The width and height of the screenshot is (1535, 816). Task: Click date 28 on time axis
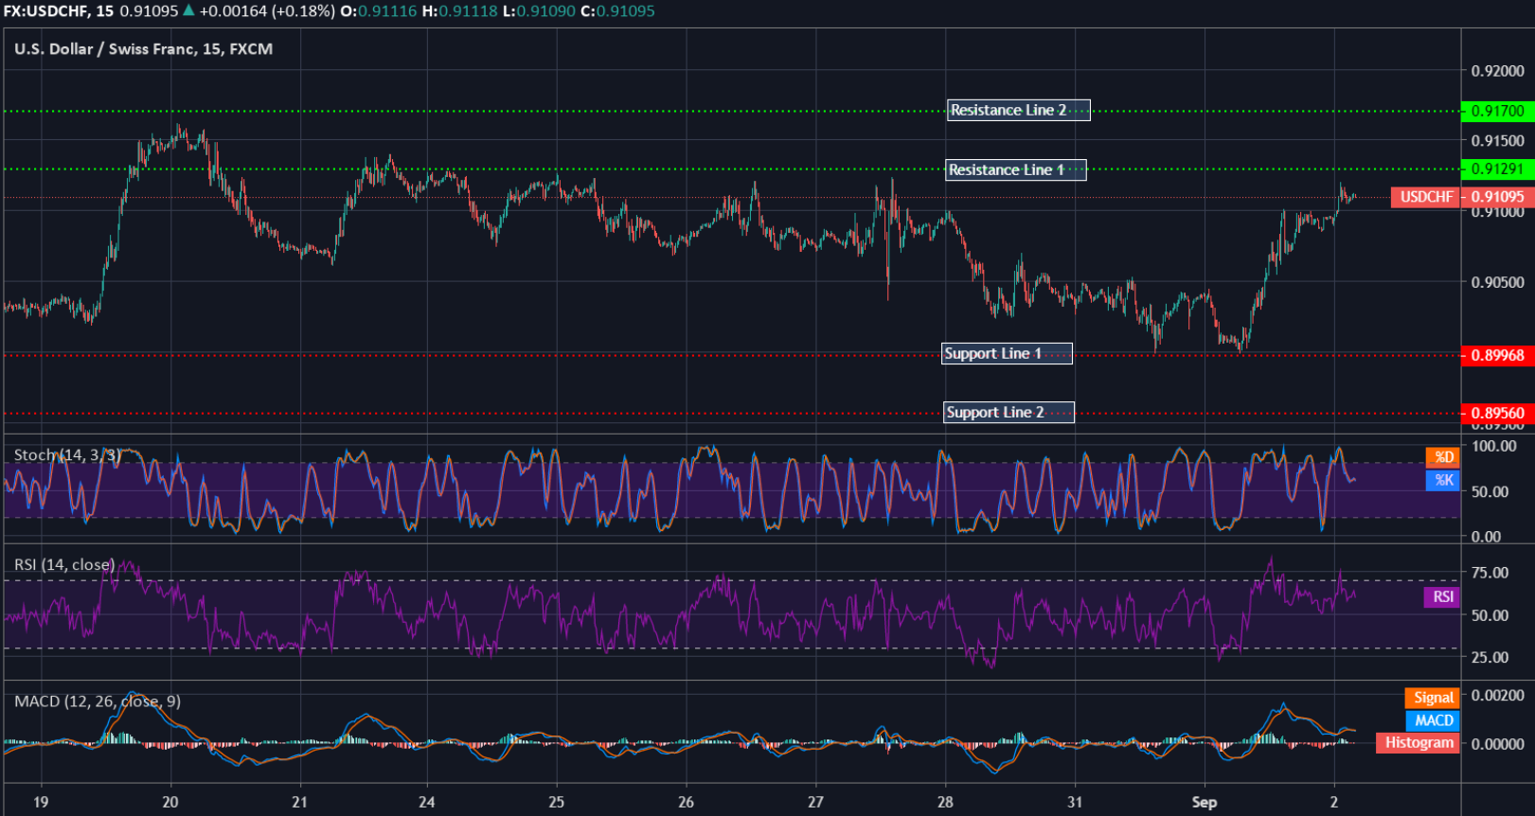coord(945,803)
